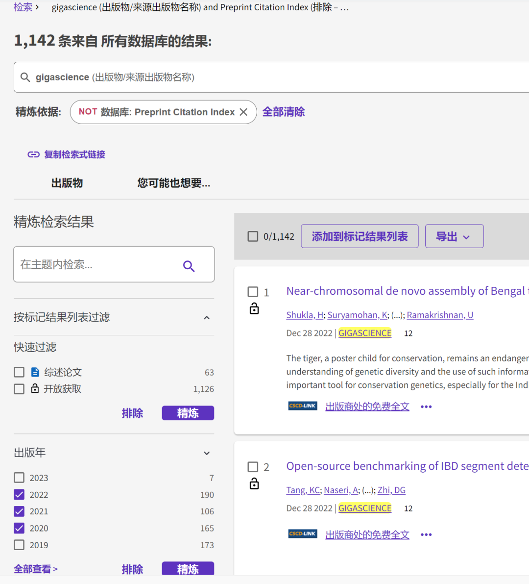
Task: Select the checkbox for result 1
Action: pos(253,292)
